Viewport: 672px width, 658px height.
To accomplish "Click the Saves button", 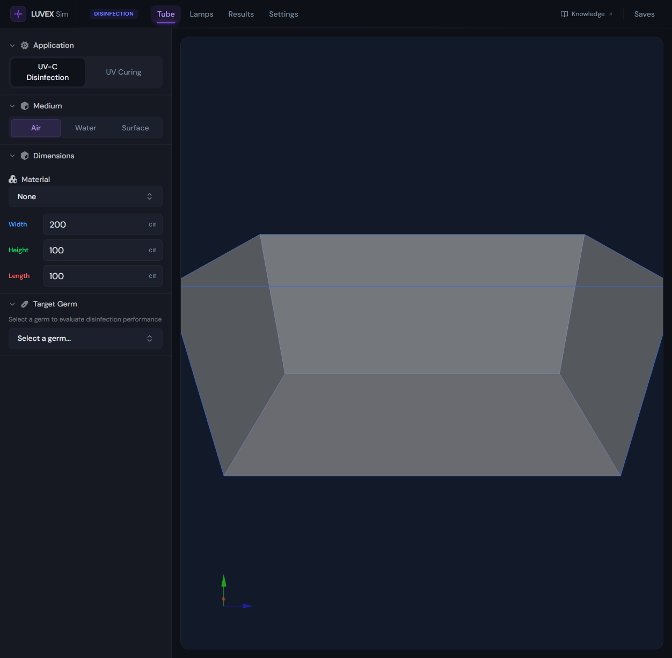I will pyautogui.click(x=644, y=13).
